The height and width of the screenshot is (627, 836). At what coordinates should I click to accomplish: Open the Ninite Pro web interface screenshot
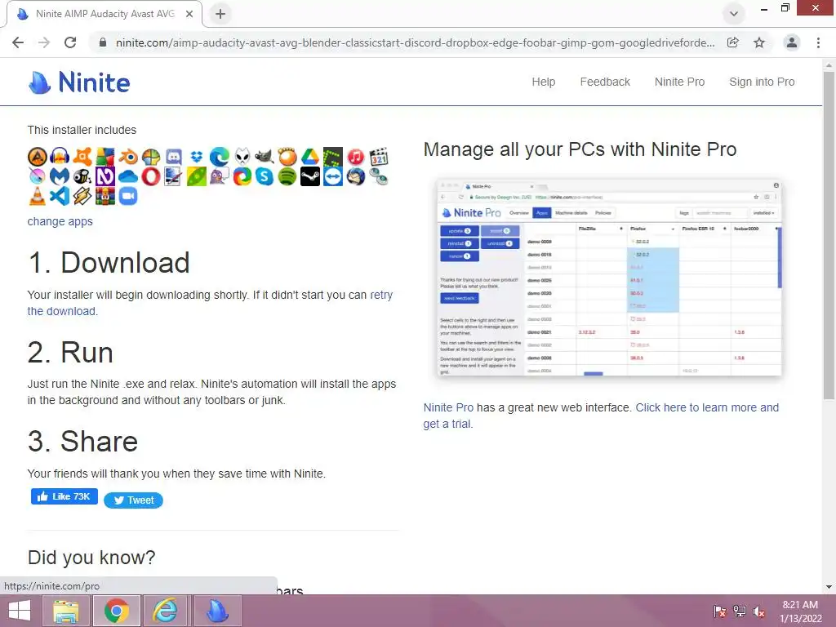(x=609, y=278)
